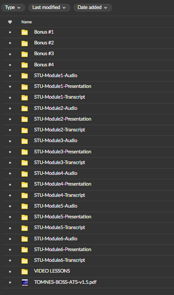The width and height of the screenshot is (174, 295).
Task: Click the folder icon for STU-Module6-Audio
Action: 25,239
